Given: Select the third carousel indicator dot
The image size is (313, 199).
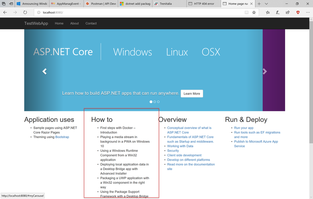Looking at the screenshot, I should tap(158, 102).
